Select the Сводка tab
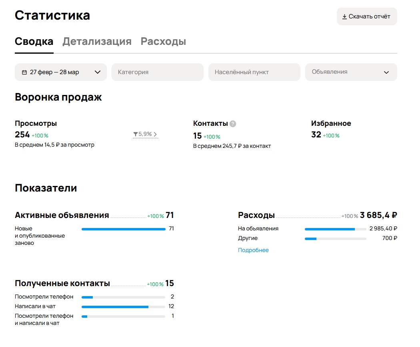Image resolution: width=420 pixels, height=347 pixels. [x=34, y=42]
